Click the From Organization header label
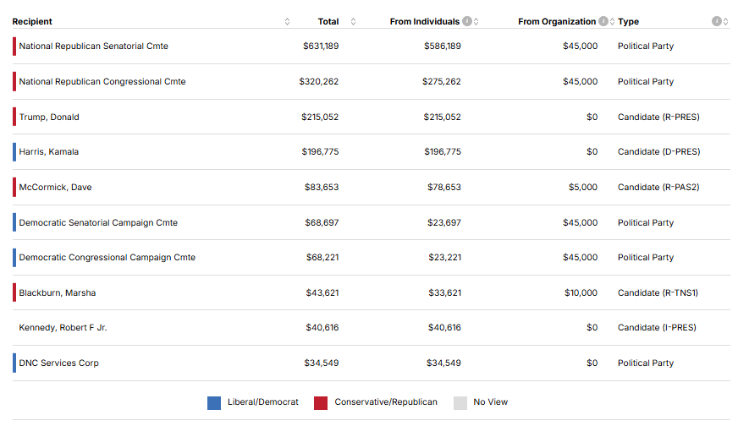This screenshot has height=426, width=738. pyautogui.click(x=557, y=22)
